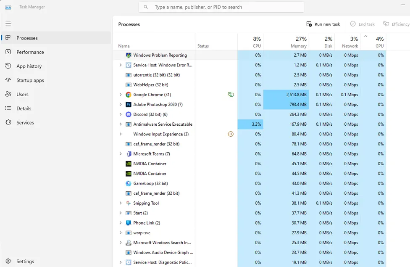The height and width of the screenshot is (267, 410).
Task: Sort by the Status column header
Action: [x=216, y=42]
